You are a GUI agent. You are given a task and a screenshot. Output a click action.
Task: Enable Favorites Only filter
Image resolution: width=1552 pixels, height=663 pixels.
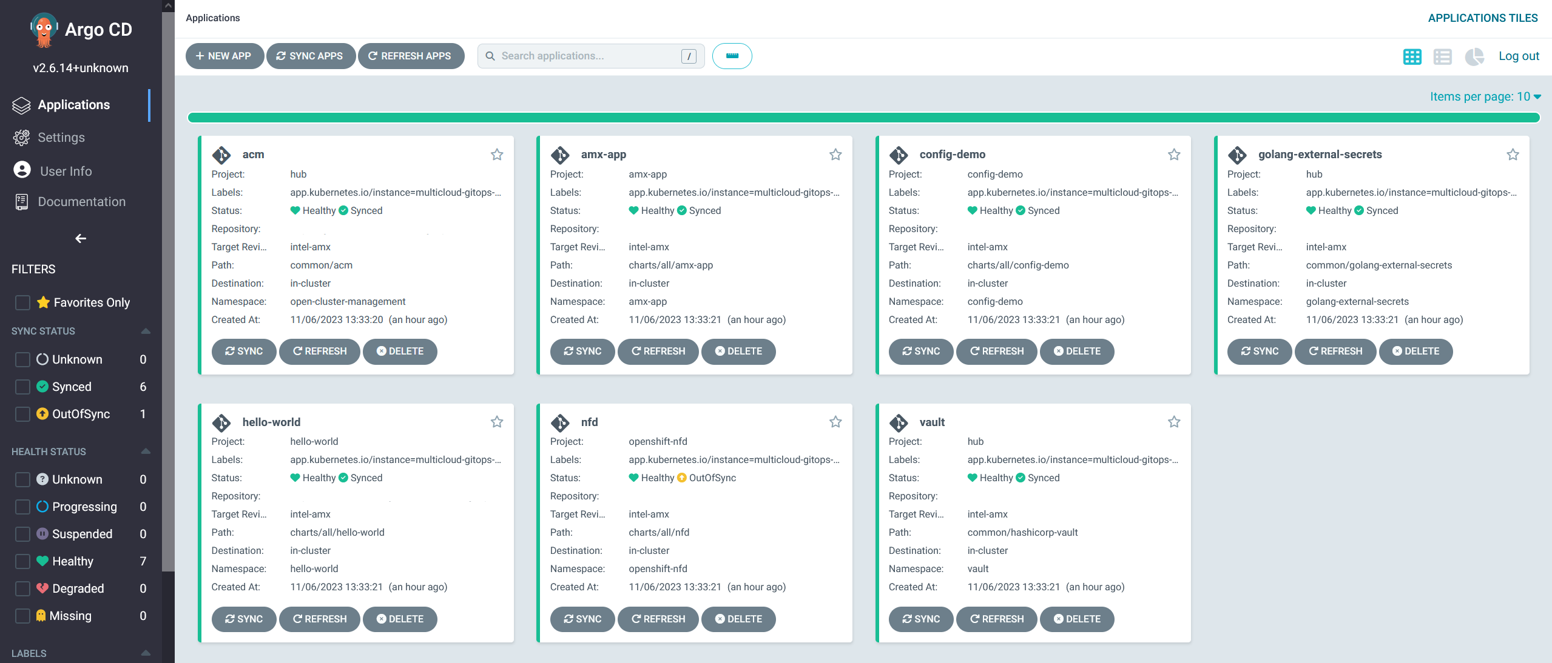point(22,302)
